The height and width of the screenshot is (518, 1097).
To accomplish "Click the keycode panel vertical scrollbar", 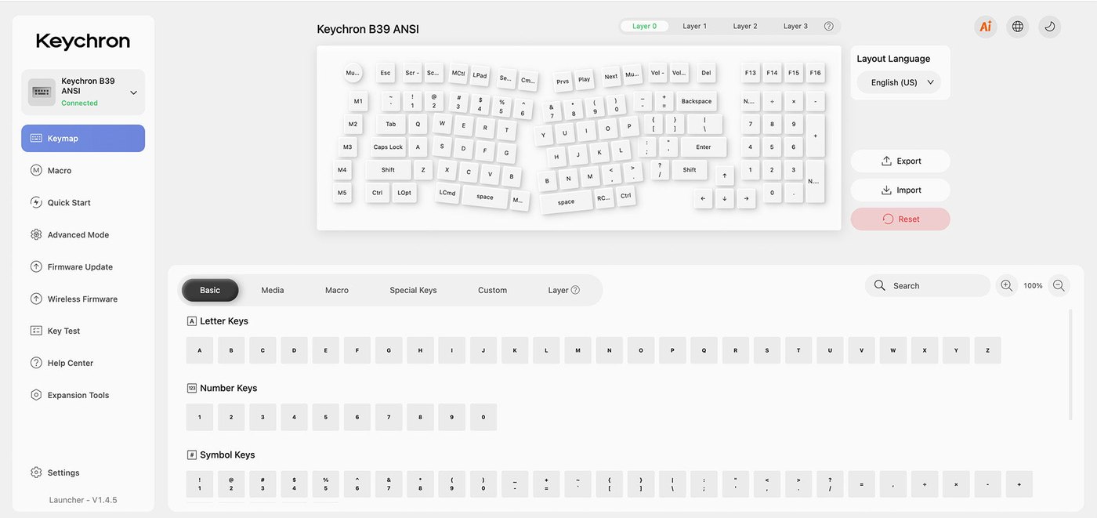I will click(1070, 364).
